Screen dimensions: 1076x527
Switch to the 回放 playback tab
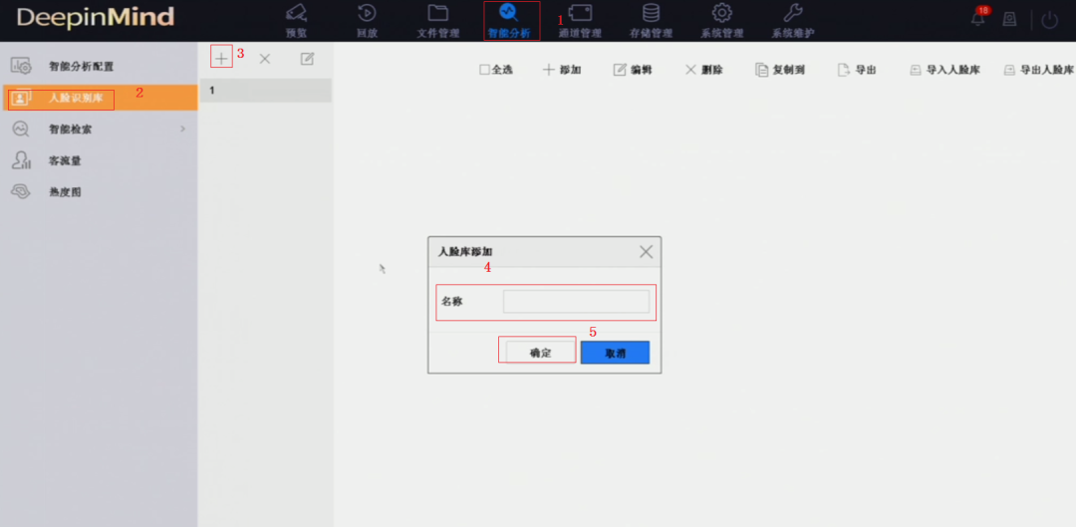click(367, 20)
